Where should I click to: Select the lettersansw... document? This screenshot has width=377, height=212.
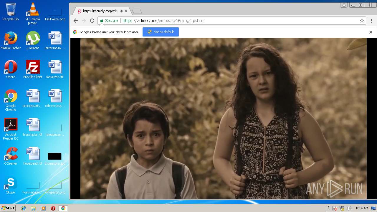coord(55,41)
